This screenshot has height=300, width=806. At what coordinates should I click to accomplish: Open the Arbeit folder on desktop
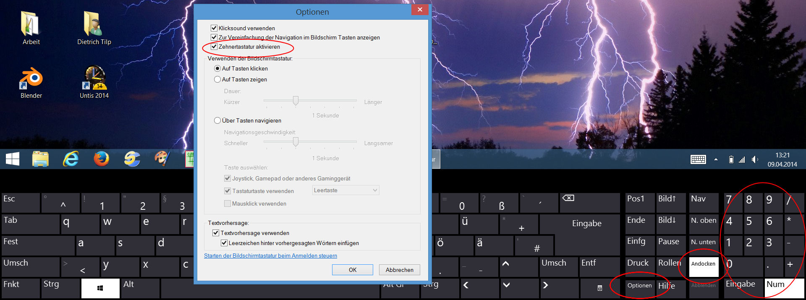click(31, 24)
